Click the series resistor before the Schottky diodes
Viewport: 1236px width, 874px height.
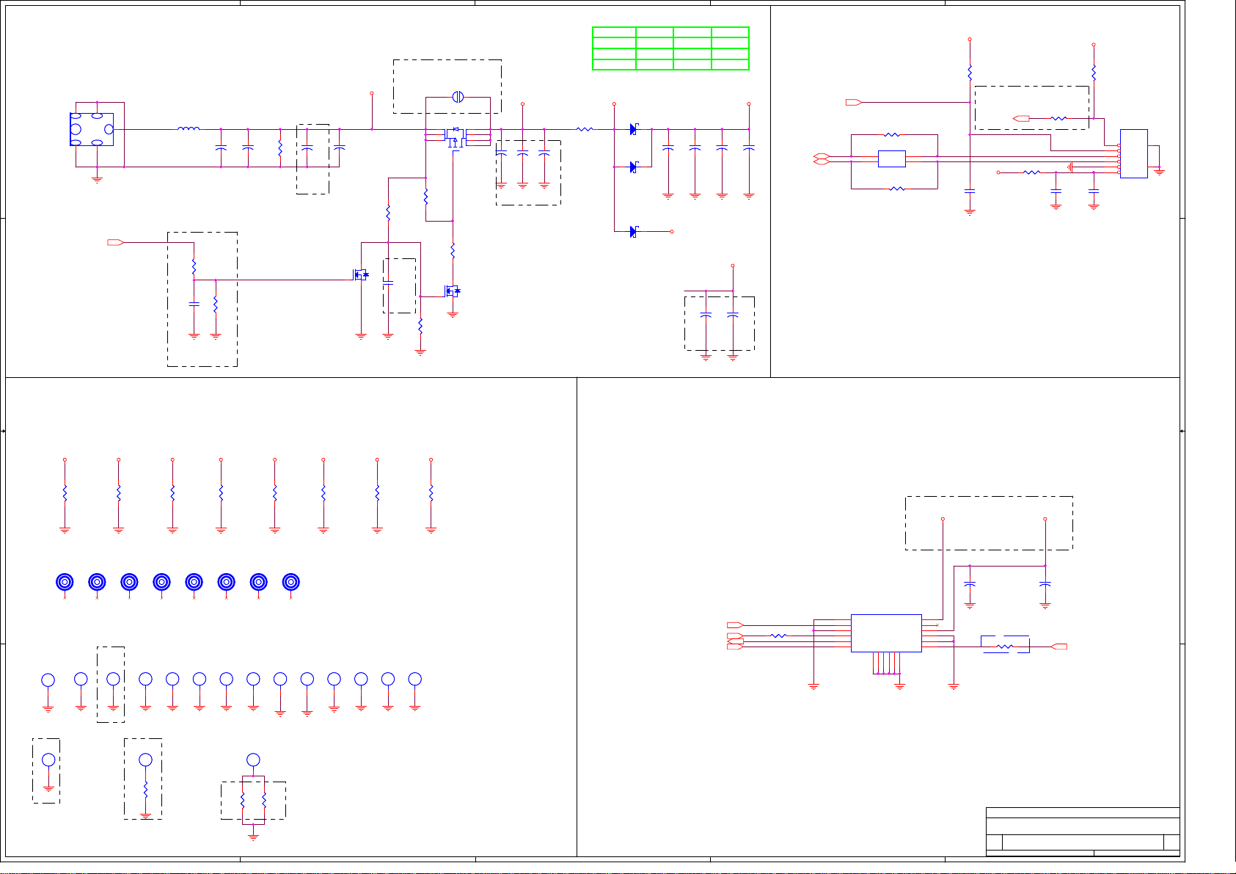[585, 129]
